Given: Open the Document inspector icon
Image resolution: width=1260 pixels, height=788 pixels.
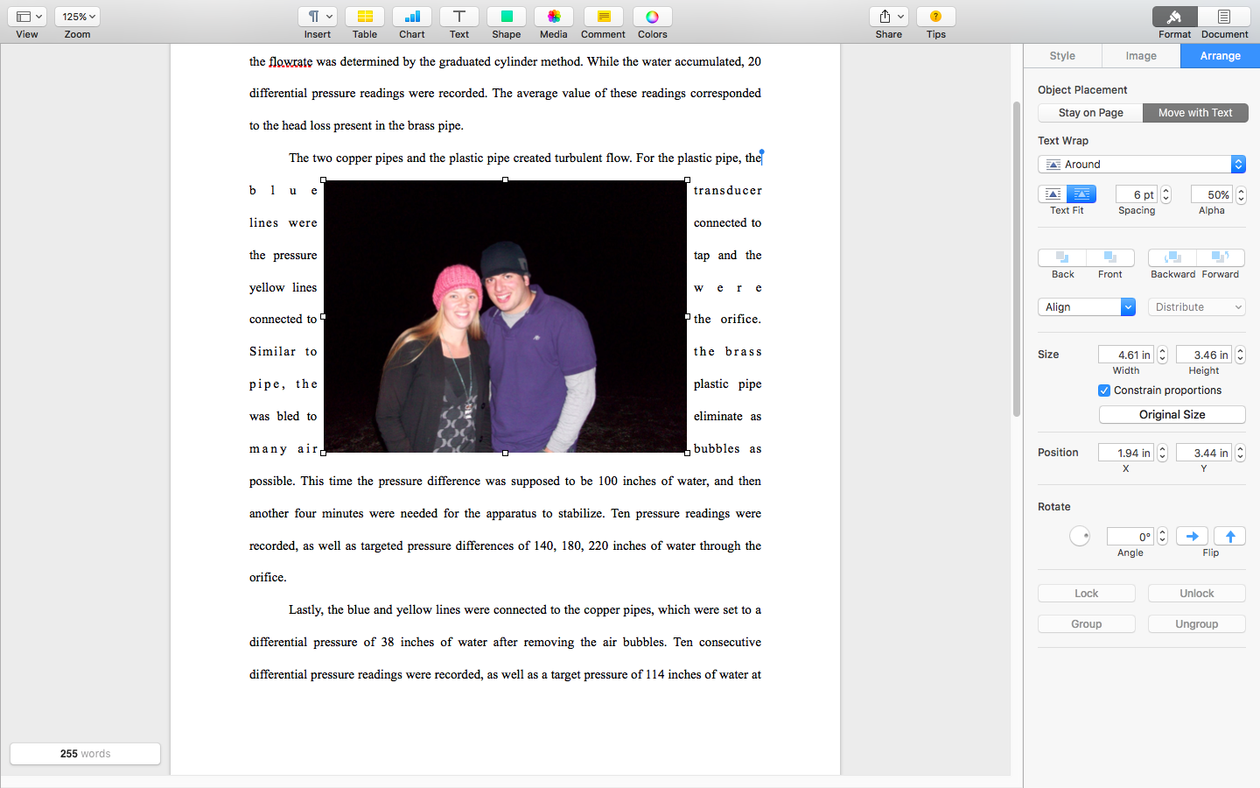Looking at the screenshot, I should pos(1224,17).
